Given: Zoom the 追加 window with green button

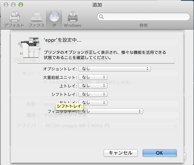Looking at the screenshot, I should [20, 5].
